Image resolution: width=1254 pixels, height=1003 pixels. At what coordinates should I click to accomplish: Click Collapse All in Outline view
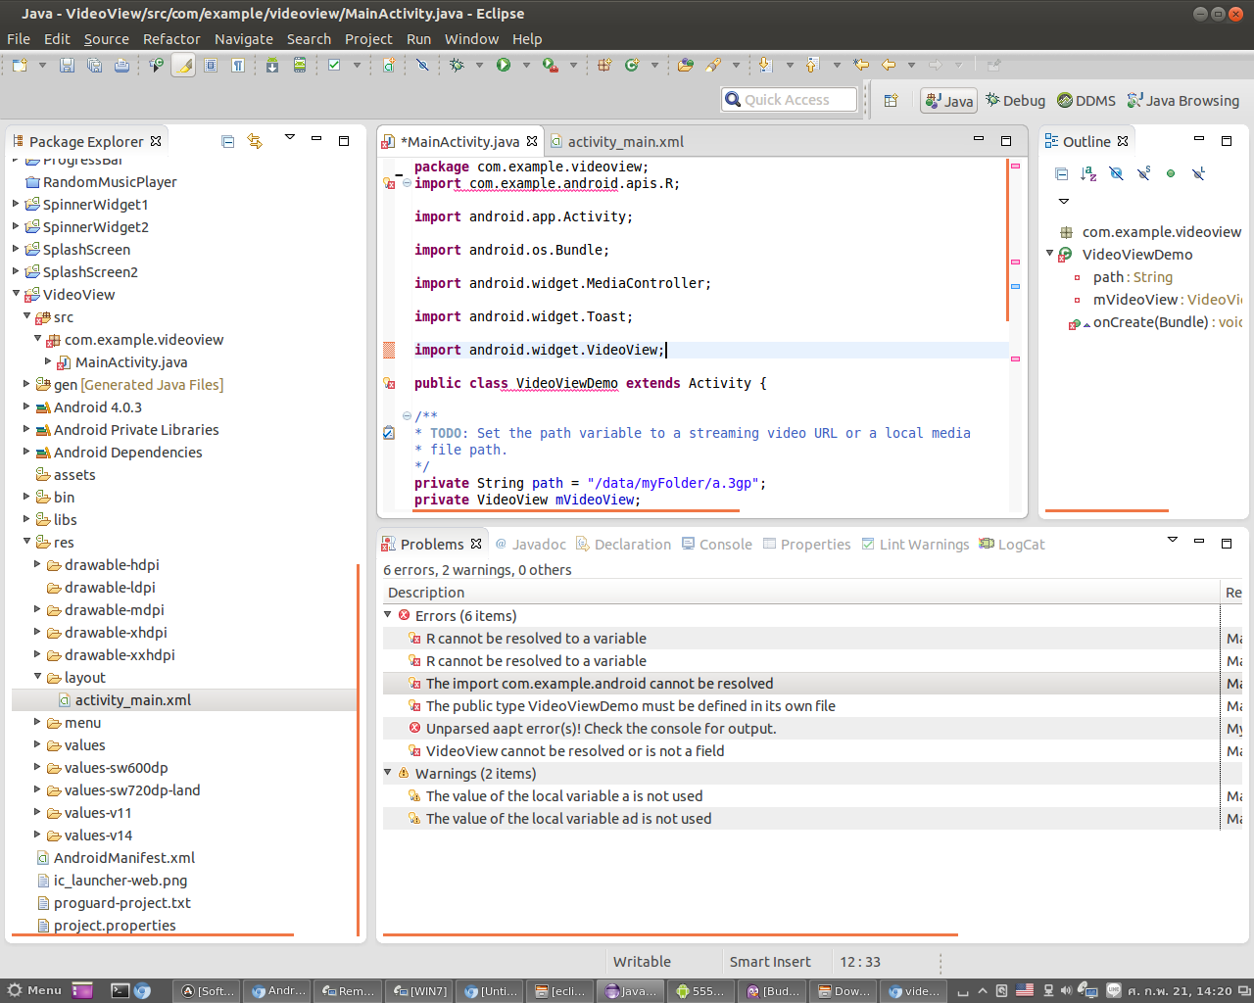tap(1061, 173)
